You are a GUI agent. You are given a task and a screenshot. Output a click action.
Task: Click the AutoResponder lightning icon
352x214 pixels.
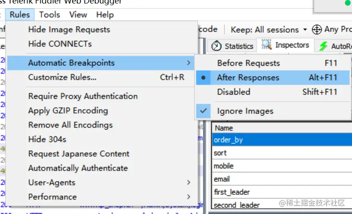[x=323, y=46]
